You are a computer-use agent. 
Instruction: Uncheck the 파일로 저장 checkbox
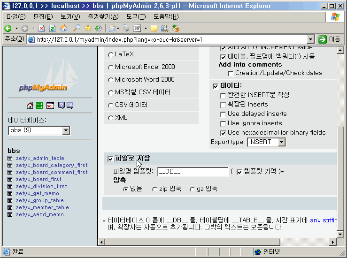(110, 159)
